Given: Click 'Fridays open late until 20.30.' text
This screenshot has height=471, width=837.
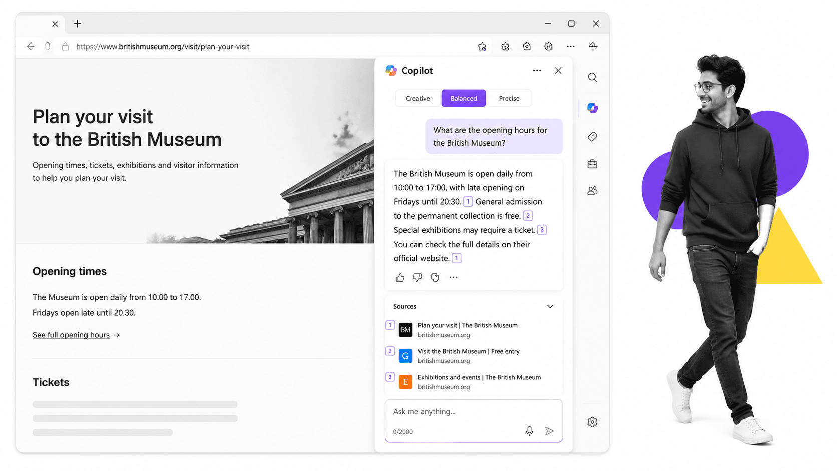Looking at the screenshot, I should 84,313.
